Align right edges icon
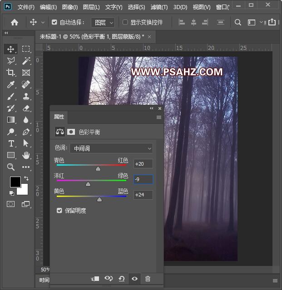The height and width of the screenshot is (290, 282). coord(205,22)
